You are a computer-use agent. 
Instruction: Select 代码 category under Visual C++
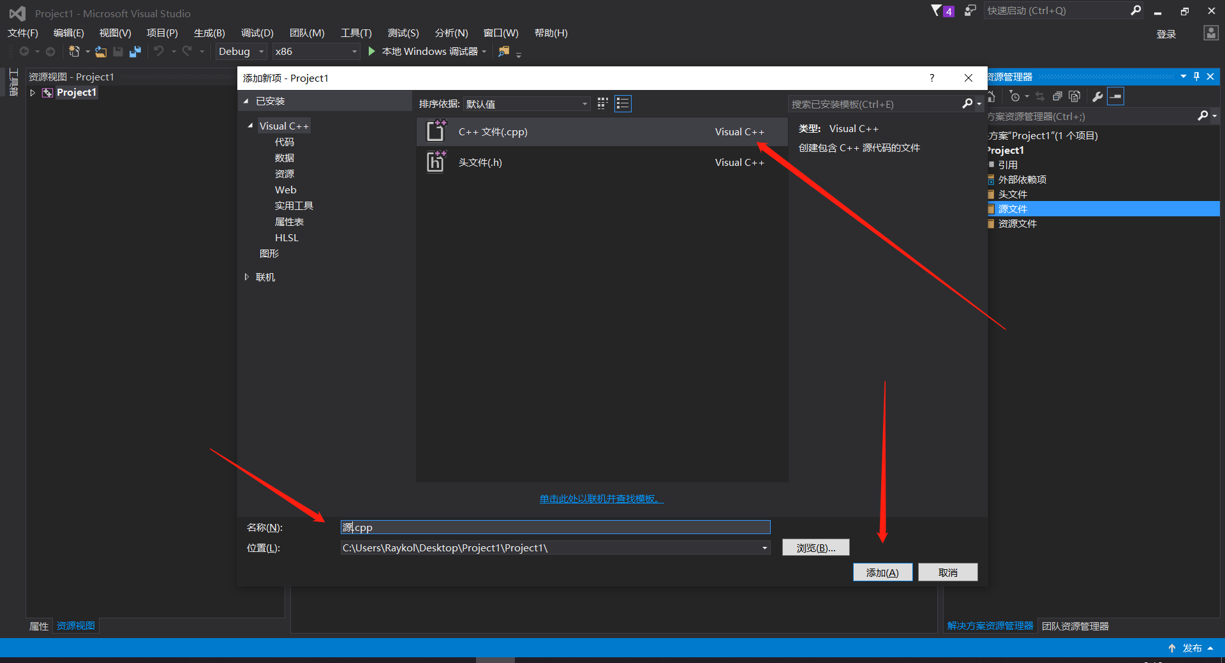(285, 142)
